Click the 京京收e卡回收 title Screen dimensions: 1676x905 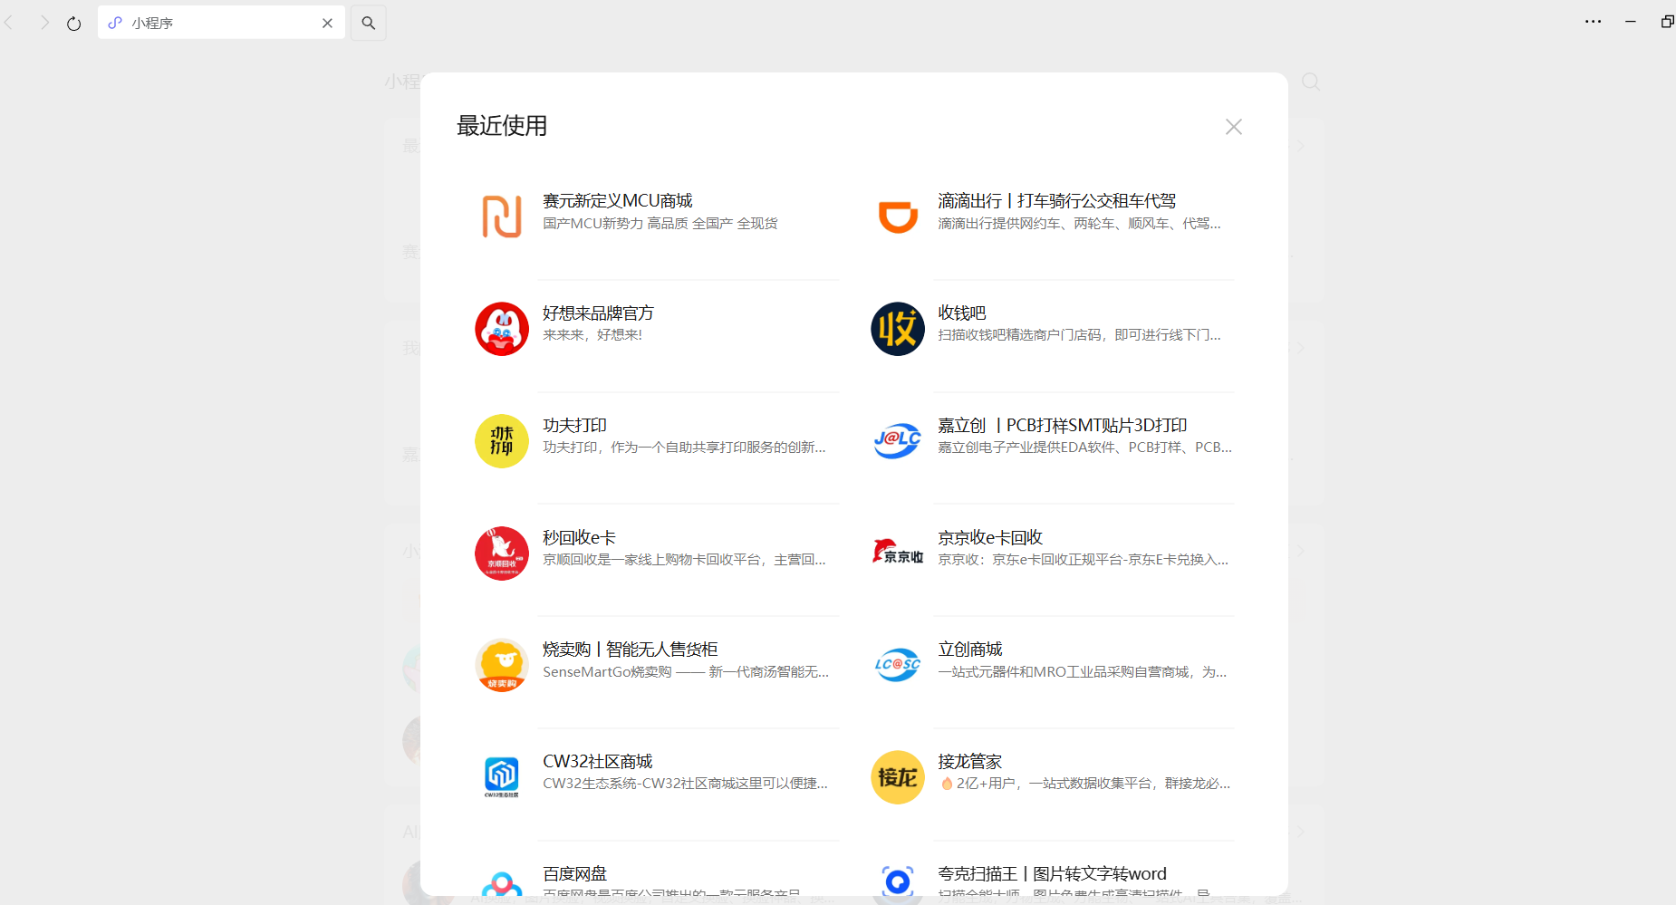(990, 537)
